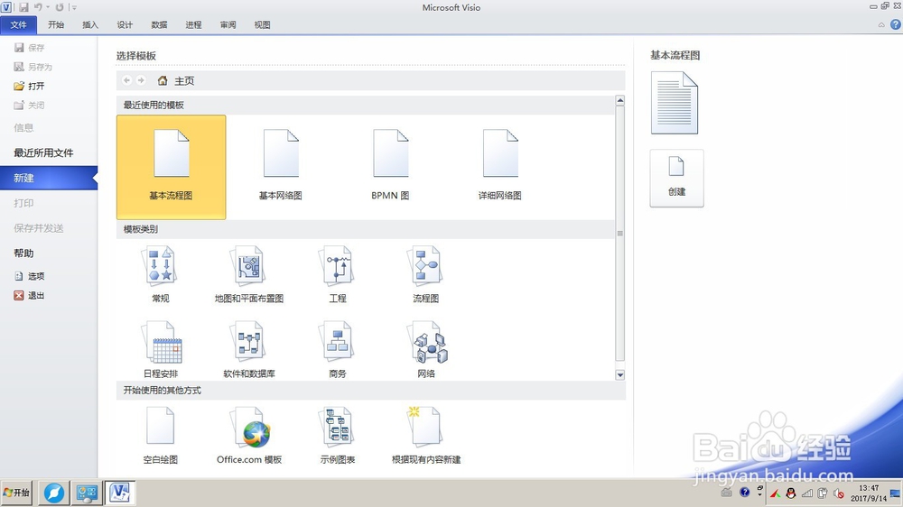
Task: Click the template list scroll down arrow
Action: (x=620, y=374)
